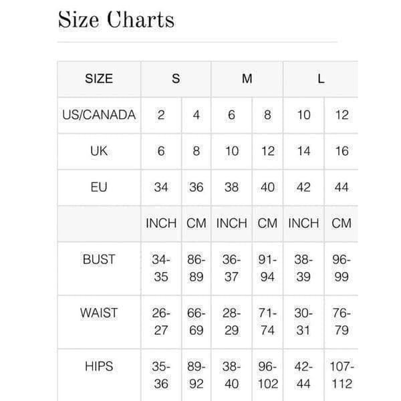The height and width of the screenshot is (401, 401).
Task: Select the L size column header
Action: (321, 79)
